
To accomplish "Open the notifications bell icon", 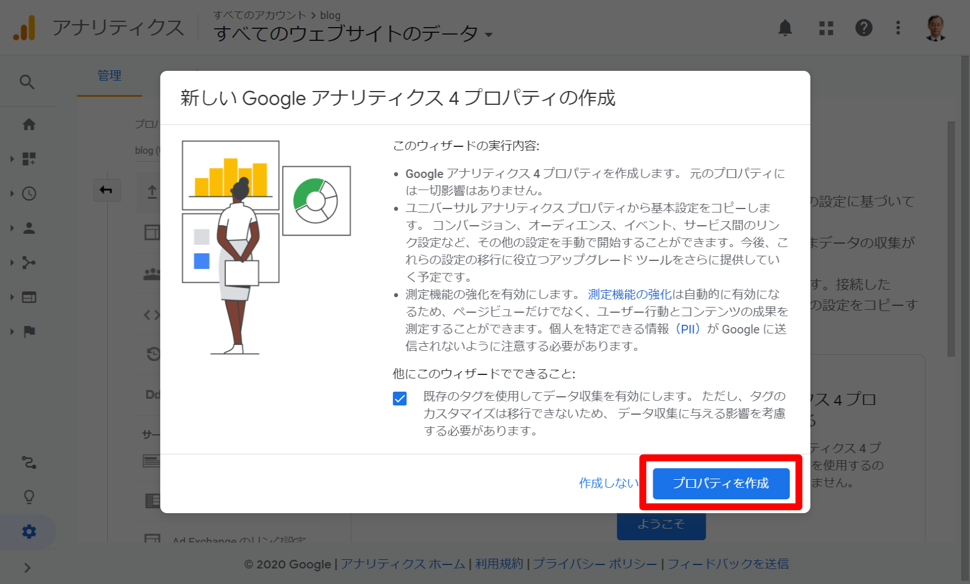I will (x=785, y=28).
